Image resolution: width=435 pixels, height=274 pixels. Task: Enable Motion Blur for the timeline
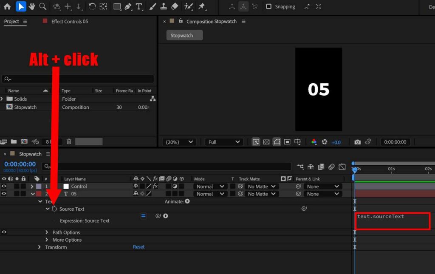(331, 167)
